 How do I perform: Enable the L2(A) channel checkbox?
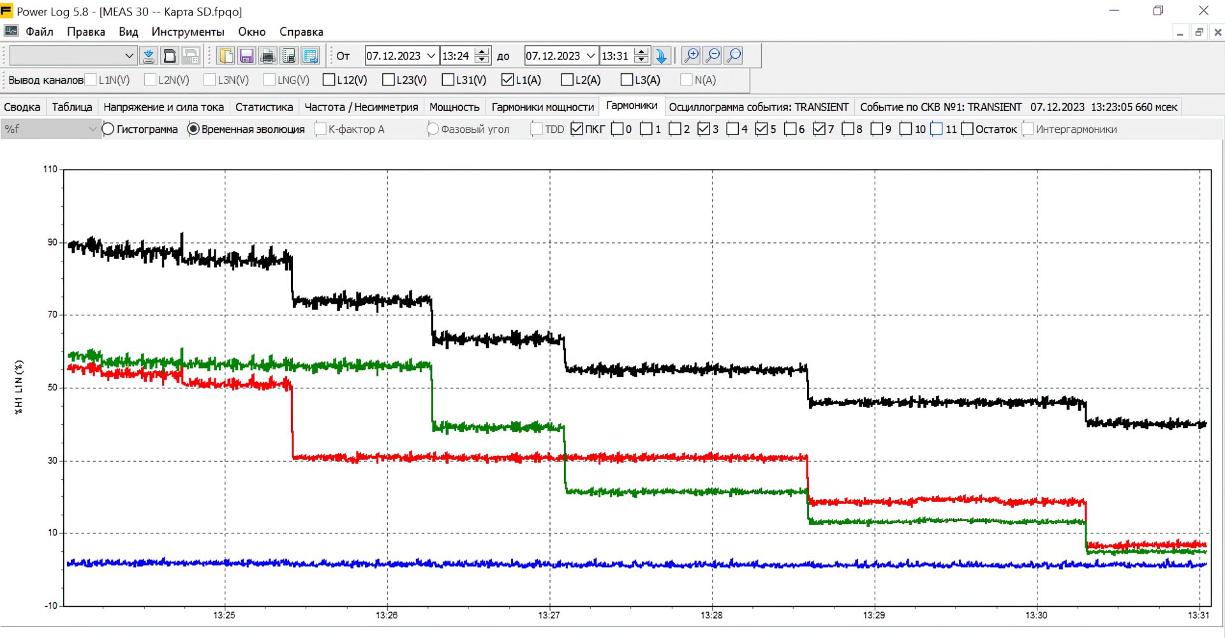tap(567, 80)
